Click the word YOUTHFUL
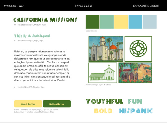167x123 pixels. [x=105, y=101]
